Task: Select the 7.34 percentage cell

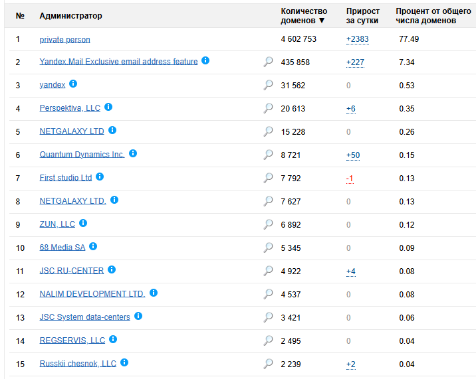Action: click(406, 62)
